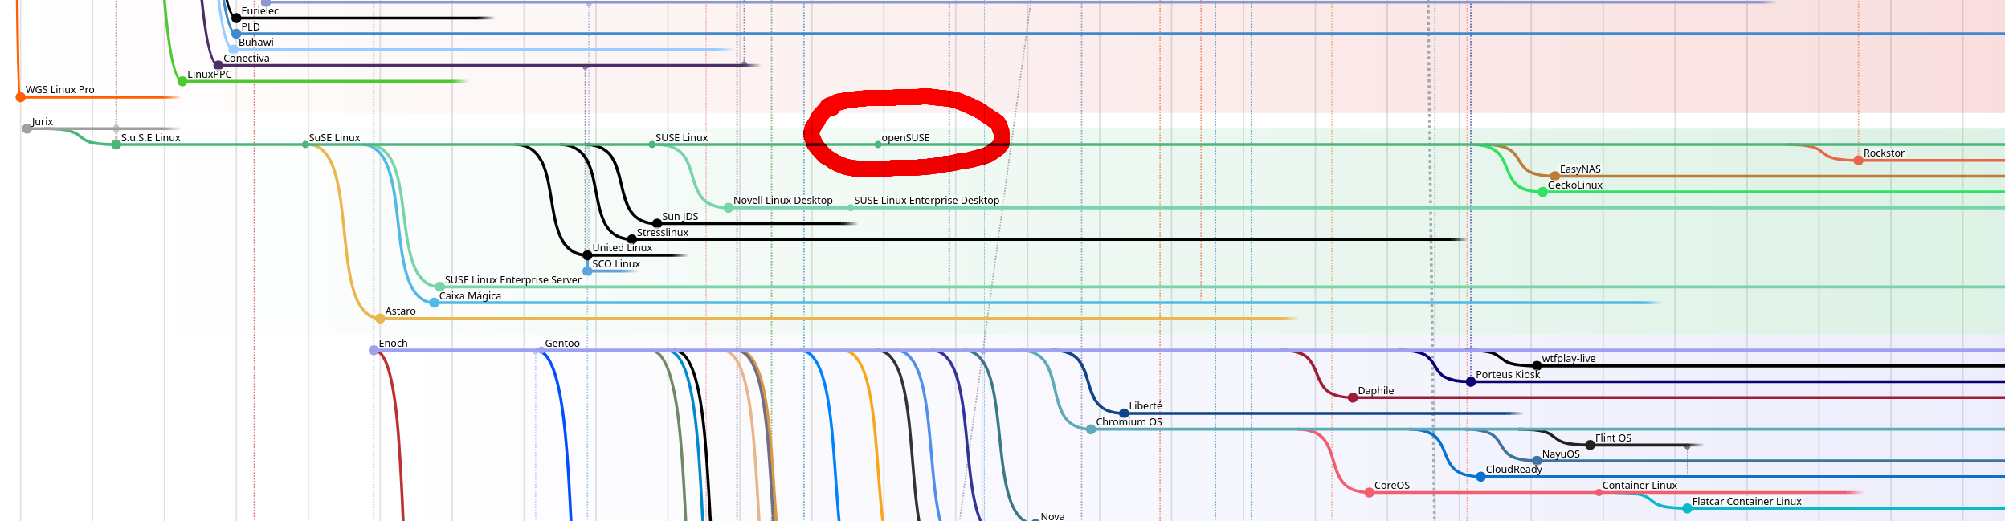The image size is (2005, 521).
Task: Click the green LinuxPPC start node
Action: 182,81
